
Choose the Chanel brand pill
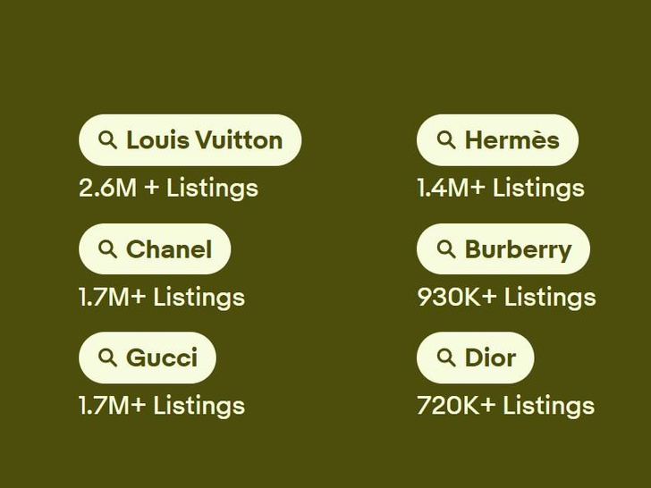pos(168,249)
